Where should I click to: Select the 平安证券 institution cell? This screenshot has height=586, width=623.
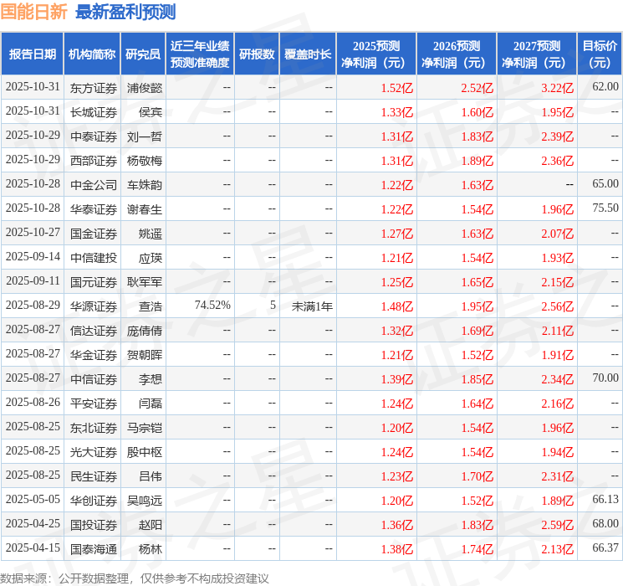click(x=94, y=404)
